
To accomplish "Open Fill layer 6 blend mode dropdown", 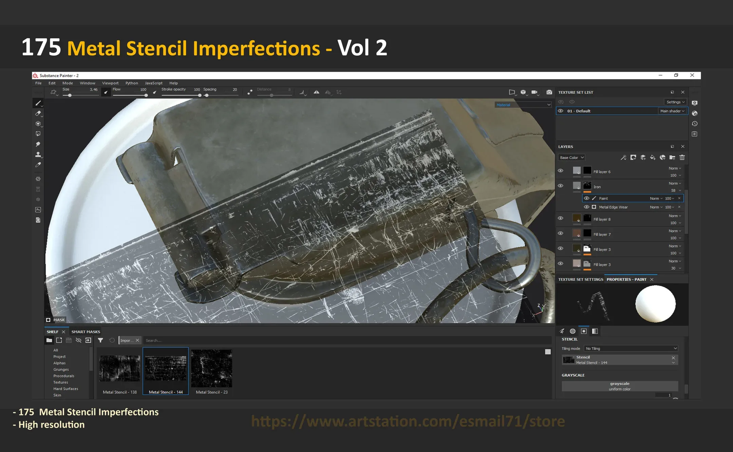I will coord(675,168).
